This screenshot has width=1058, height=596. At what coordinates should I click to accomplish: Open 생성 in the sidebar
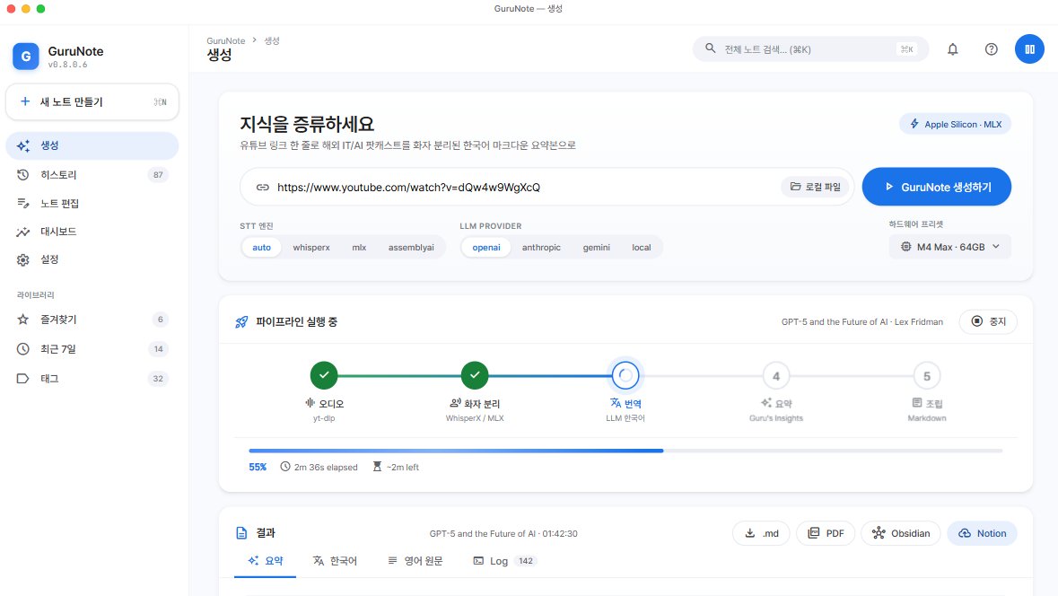click(92, 145)
